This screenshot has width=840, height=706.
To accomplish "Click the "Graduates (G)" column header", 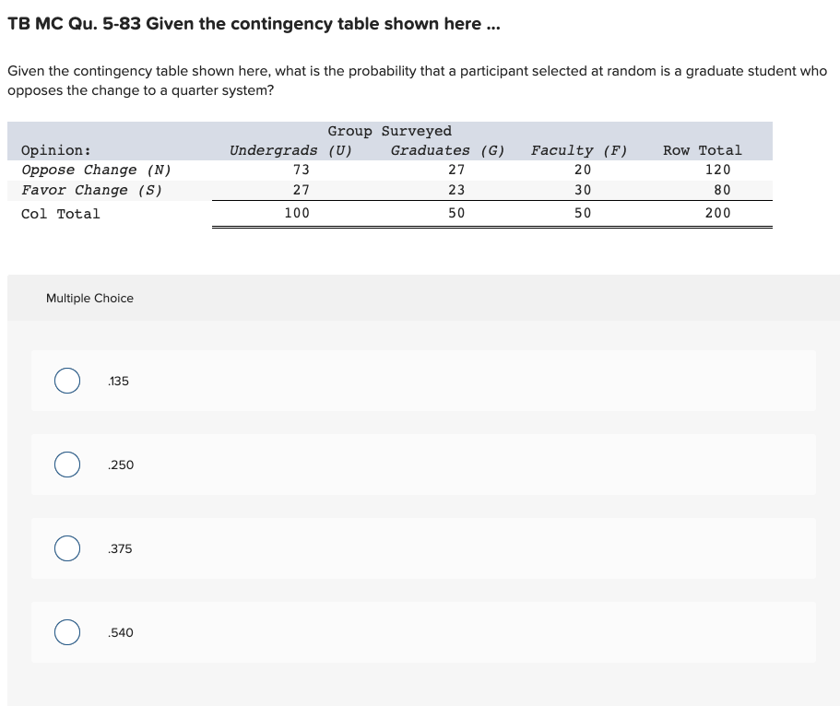I will pyautogui.click(x=448, y=150).
